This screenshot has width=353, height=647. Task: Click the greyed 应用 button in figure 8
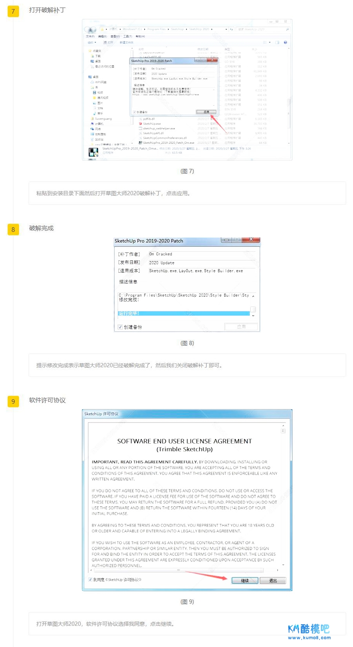tap(241, 326)
